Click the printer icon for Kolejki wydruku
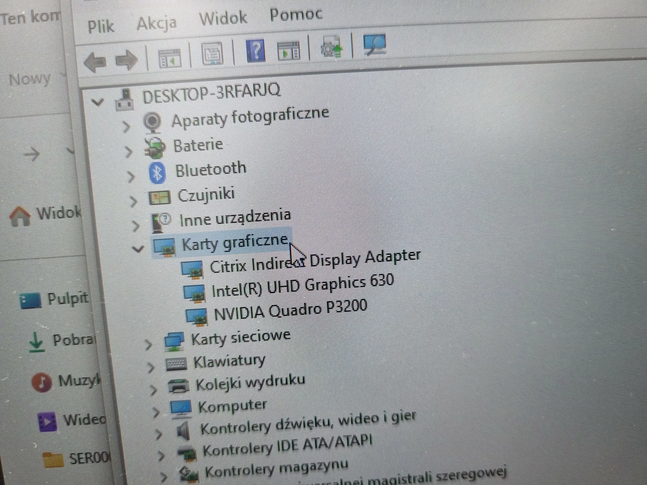The image size is (647, 485). [179, 386]
